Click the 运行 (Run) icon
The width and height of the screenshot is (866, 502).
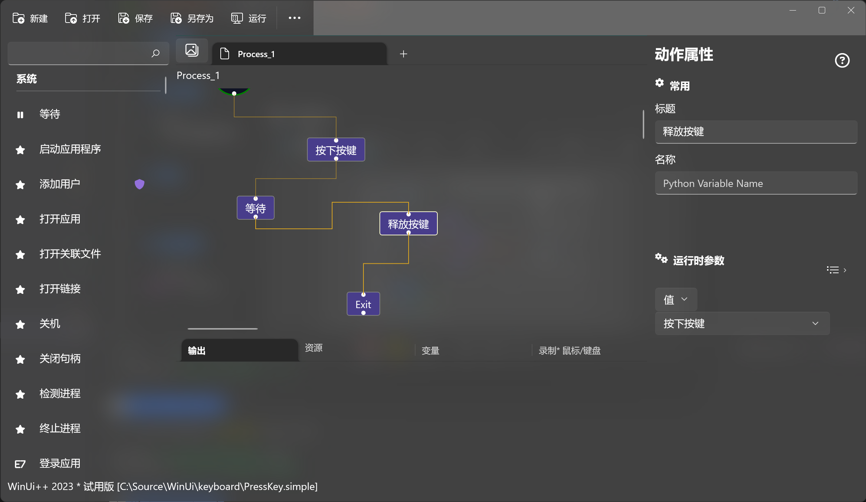pyautogui.click(x=237, y=18)
